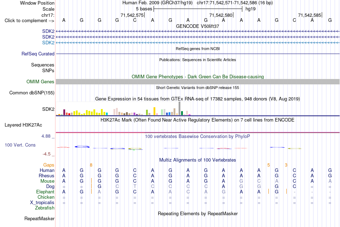Click the '5 bases' scale bar text
Viewport: 340px width, 227px height.
coord(144,9)
